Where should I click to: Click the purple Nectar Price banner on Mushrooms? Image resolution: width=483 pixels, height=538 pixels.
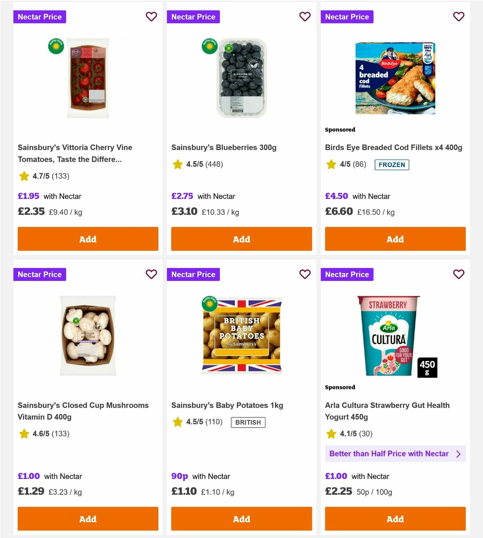click(x=39, y=274)
